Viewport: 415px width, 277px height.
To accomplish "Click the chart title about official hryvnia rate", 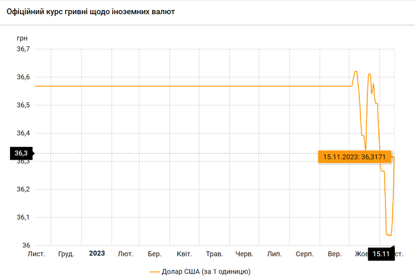I will click(91, 12).
